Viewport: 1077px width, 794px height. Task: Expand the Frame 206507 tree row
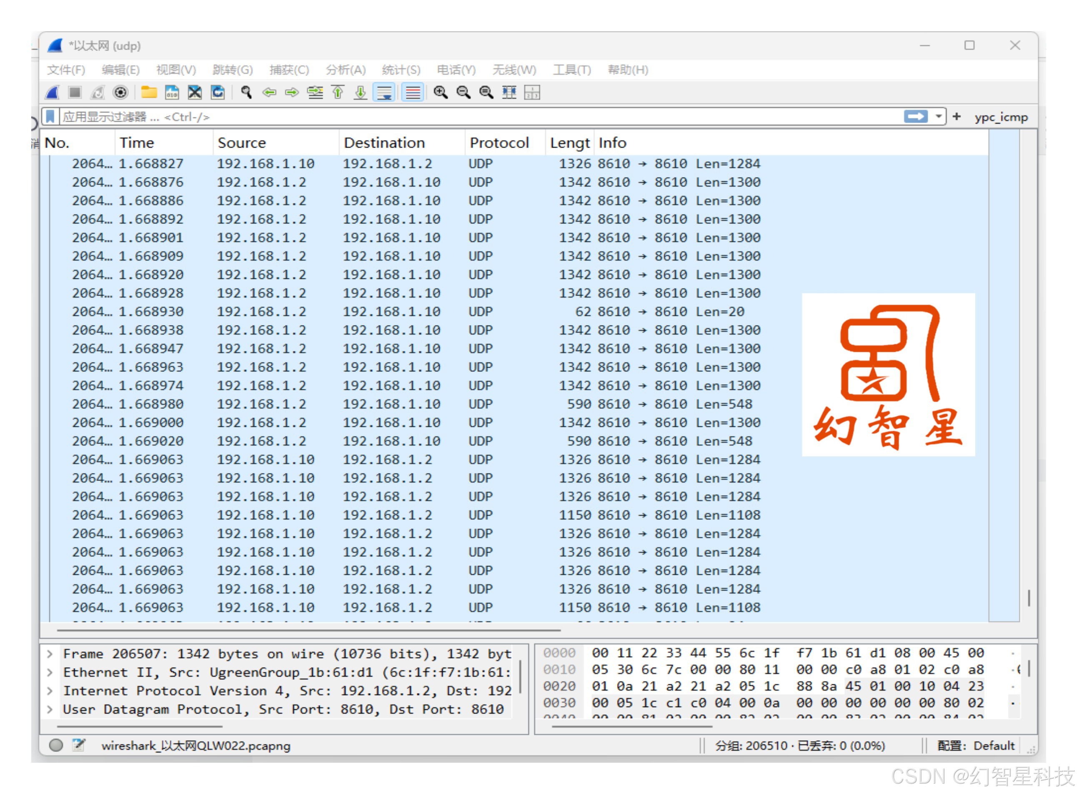pos(50,654)
